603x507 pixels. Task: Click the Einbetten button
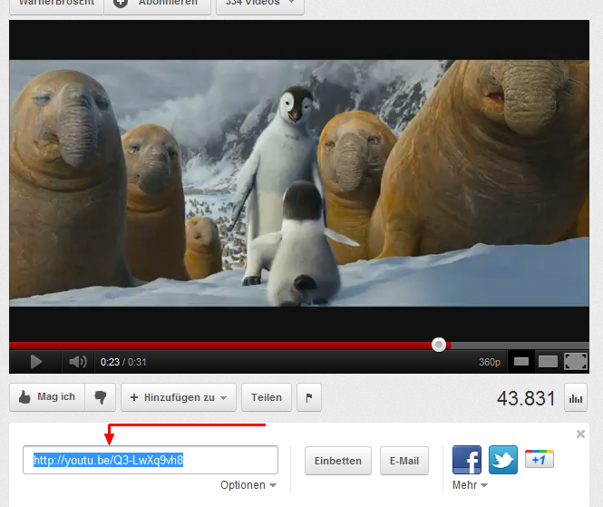[x=337, y=461]
